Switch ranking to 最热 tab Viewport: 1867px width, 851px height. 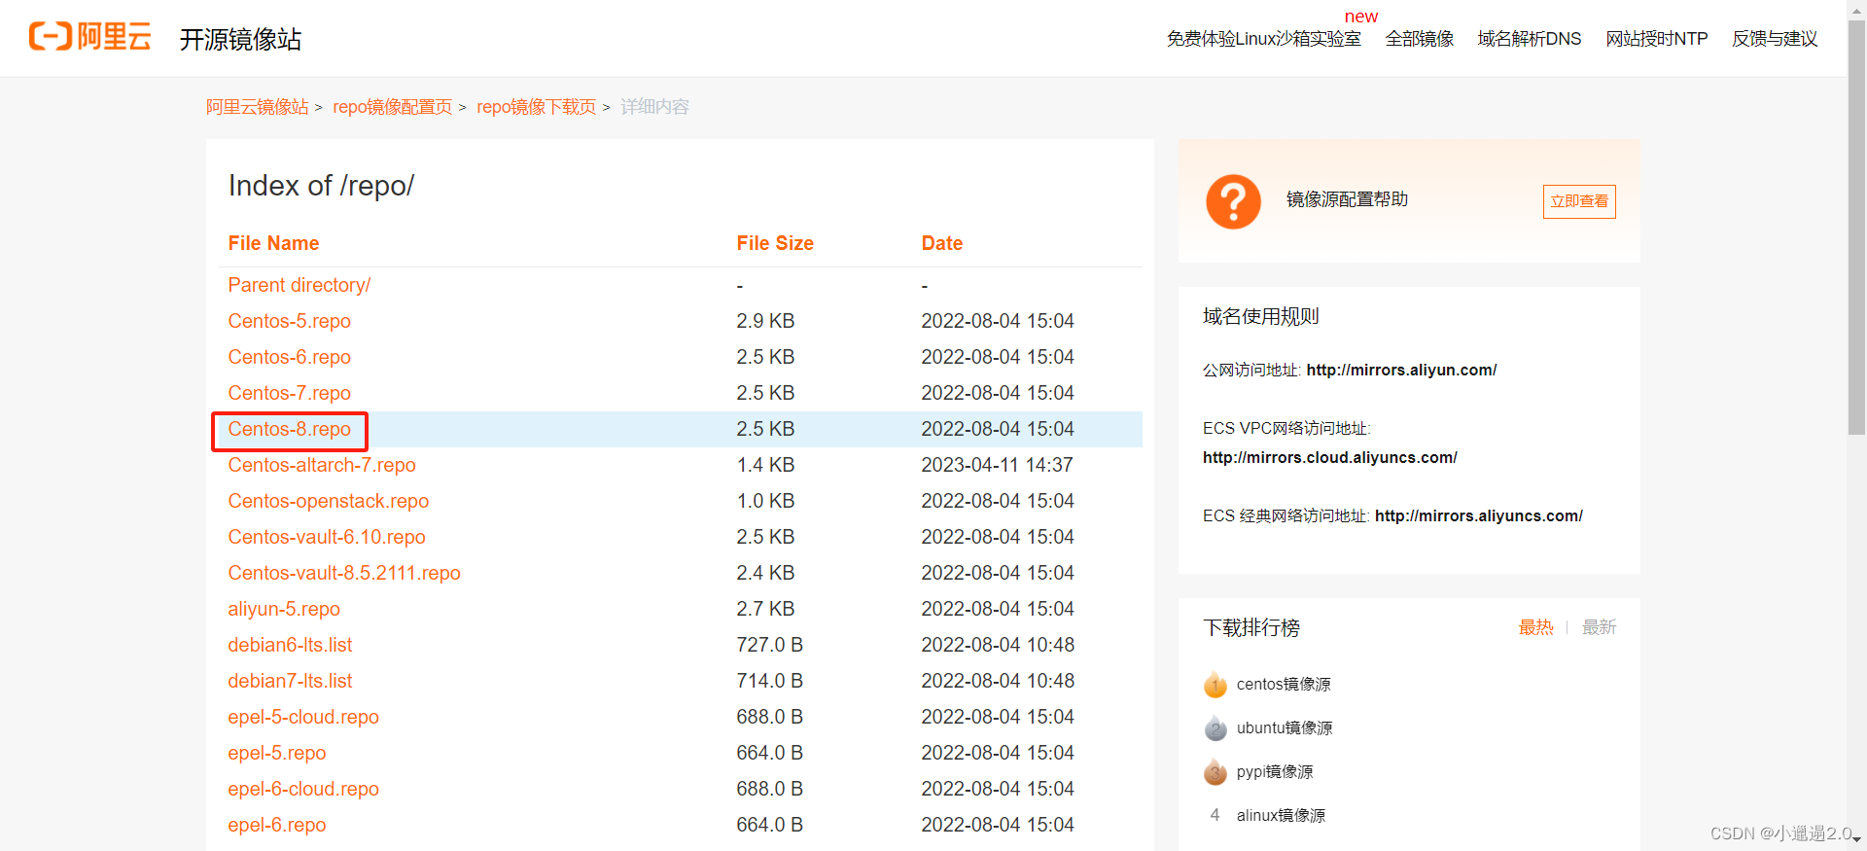click(1536, 627)
